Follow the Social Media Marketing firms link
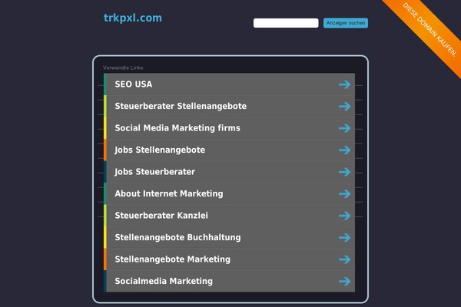This screenshot has width=461, height=307. pyautogui.click(x=177, y=128)
